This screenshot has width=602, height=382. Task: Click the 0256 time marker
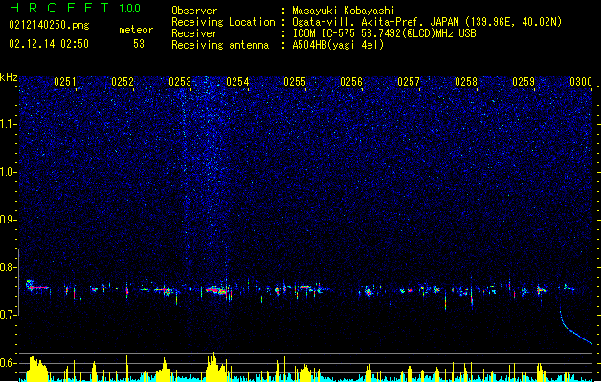[x=351, y=82]
